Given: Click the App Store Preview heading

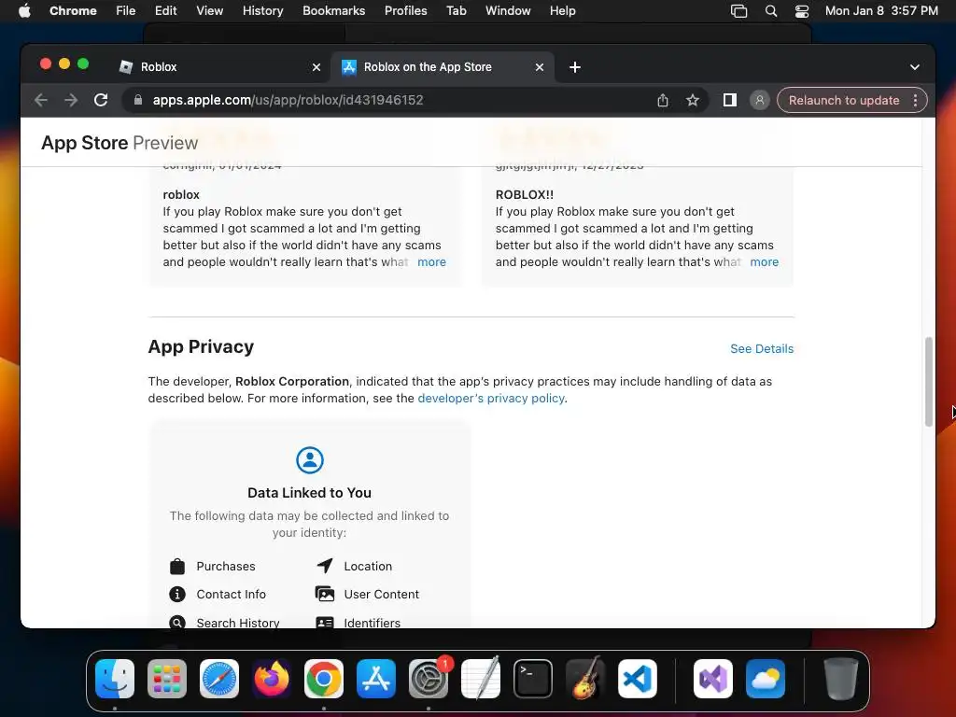Looking at the screenshot, I should tap(119, 143).
